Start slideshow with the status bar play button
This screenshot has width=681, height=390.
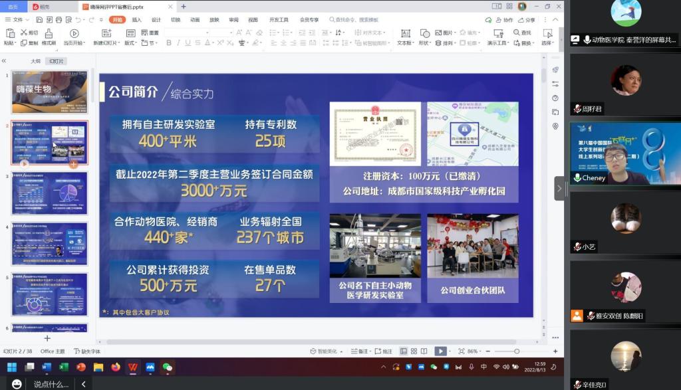(440, 351)
